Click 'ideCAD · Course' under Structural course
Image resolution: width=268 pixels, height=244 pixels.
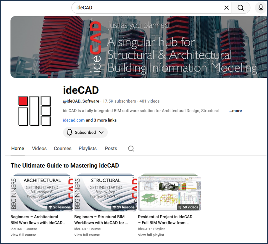88,229
